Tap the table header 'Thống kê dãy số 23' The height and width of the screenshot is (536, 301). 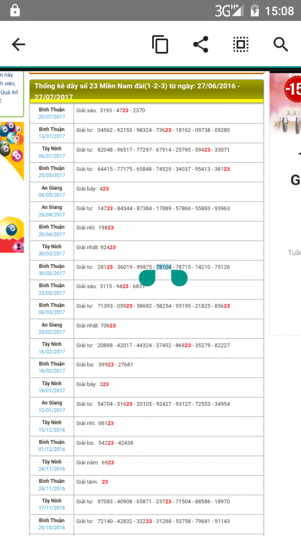click(147, 91)
